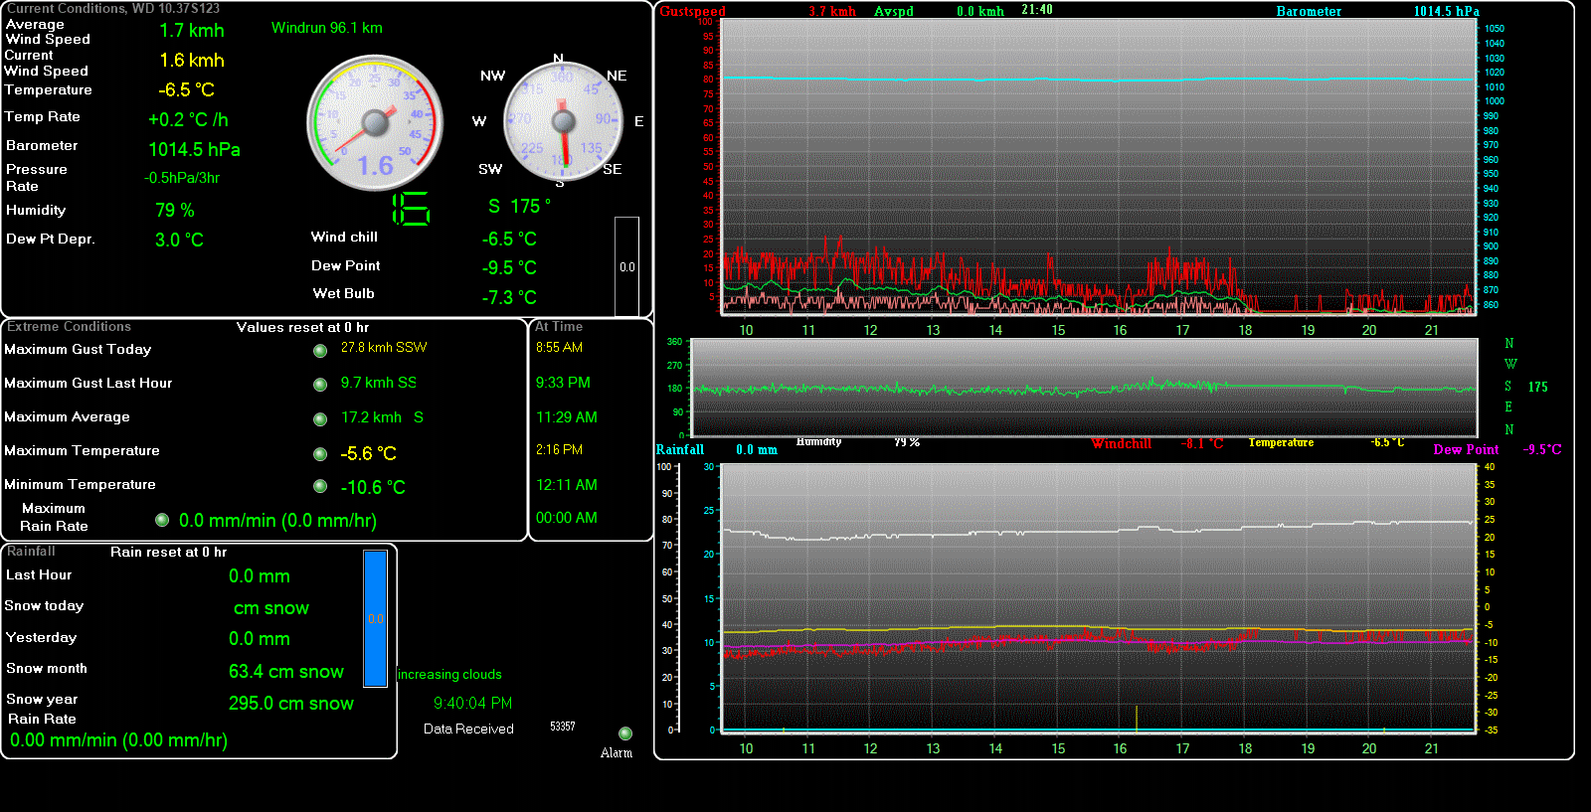Click the Maximum Average indicator light
This screenshot has height=812, width=1591.
coord(320,419)
